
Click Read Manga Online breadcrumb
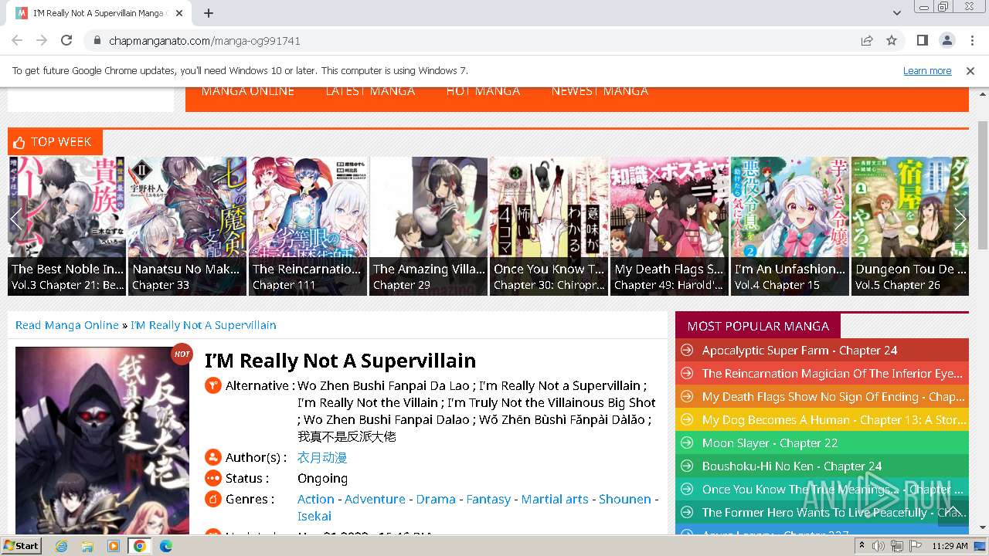click(x=67, y=325)
